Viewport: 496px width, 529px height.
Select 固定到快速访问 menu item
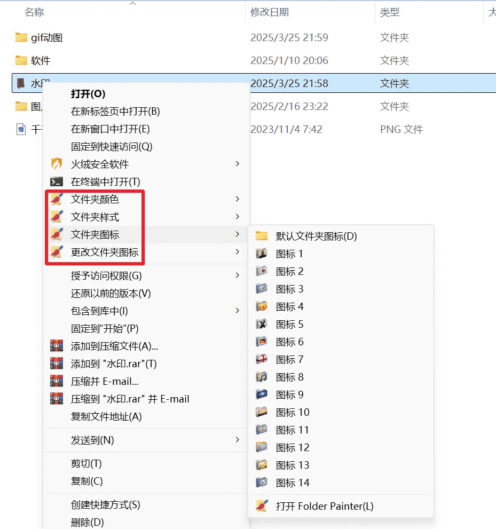[112, 146]
